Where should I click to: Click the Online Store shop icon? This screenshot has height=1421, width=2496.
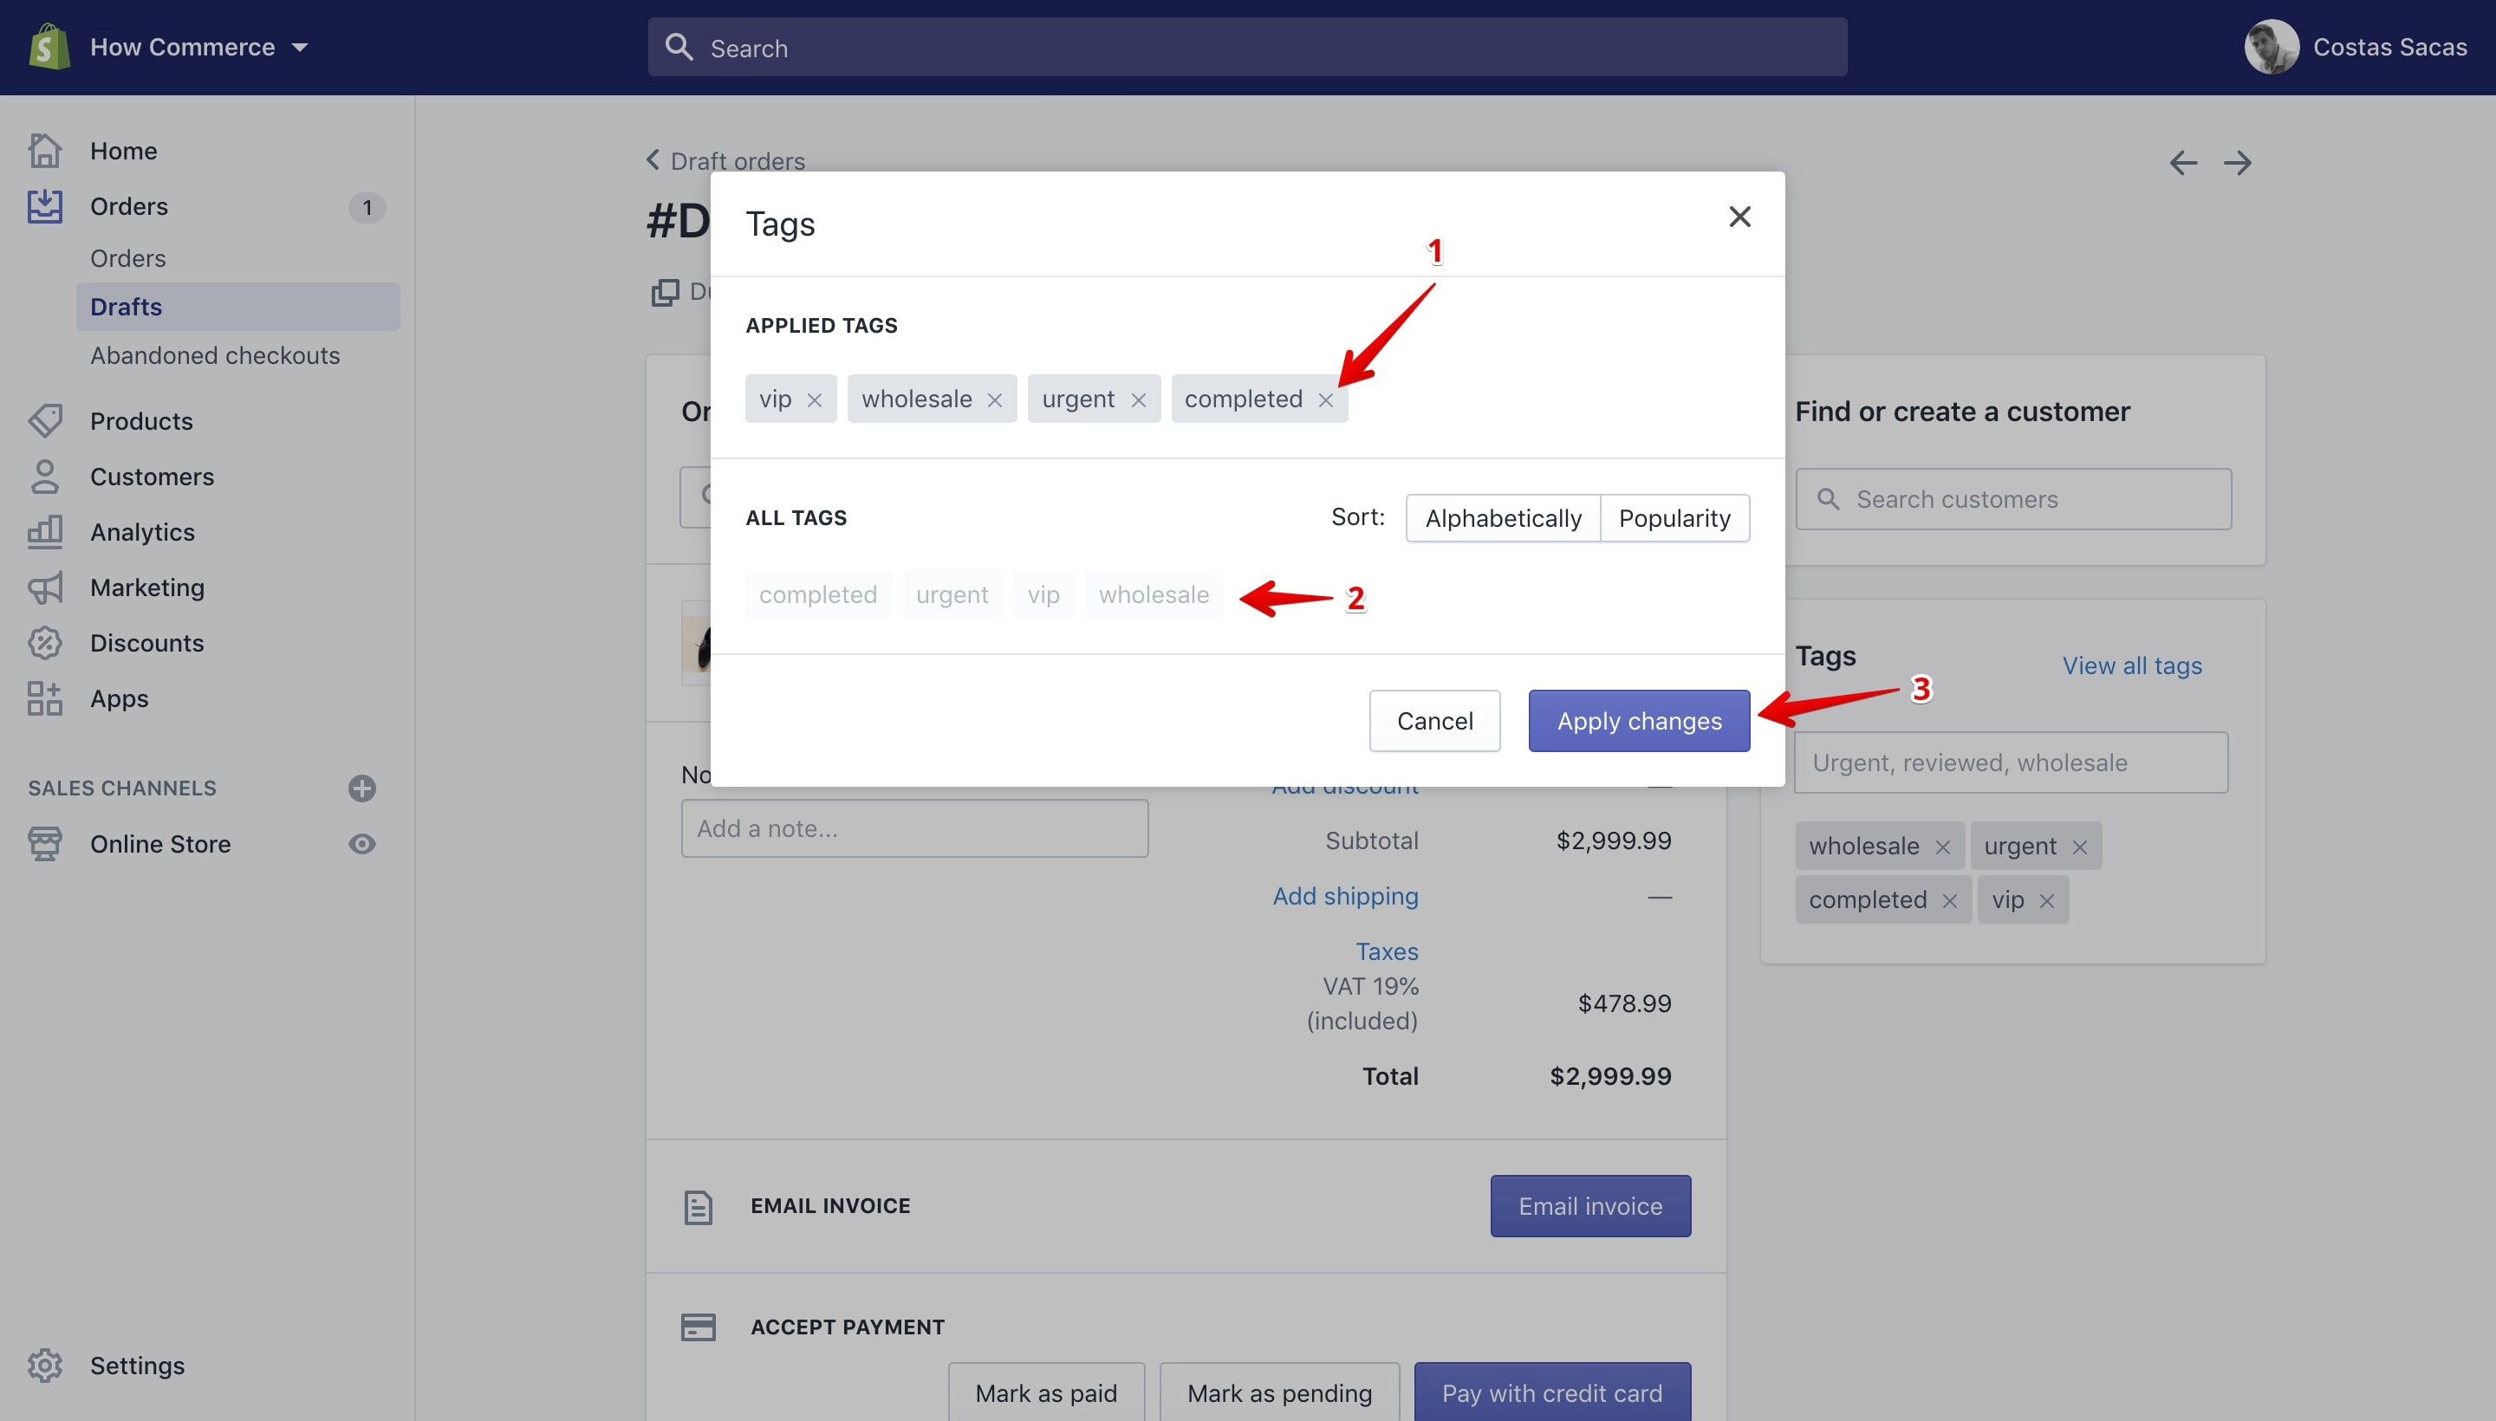click(x=45, y=844)
